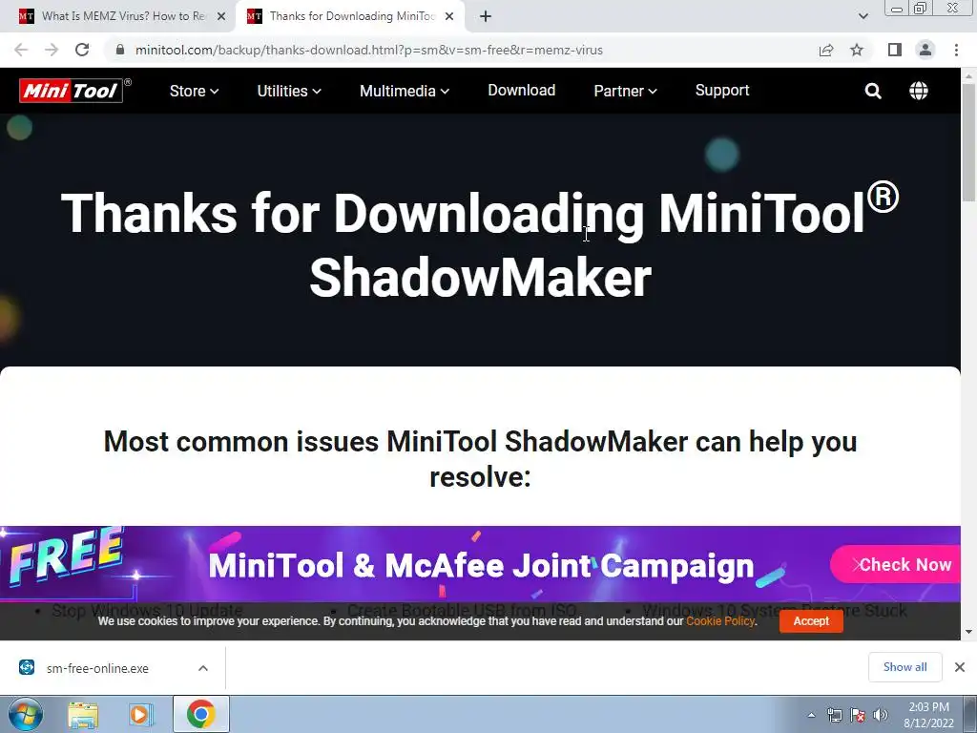Image resolution: width=977 pixels, height=733 pixels.
Task: Click the Thanks for Downloading ShadowMaker heading
Action: (x=480, y=244)
